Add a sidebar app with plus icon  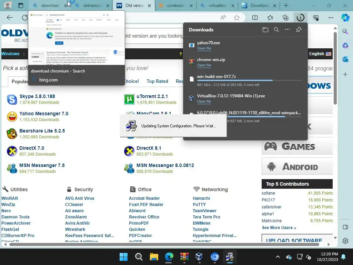(x=345, y=75)
